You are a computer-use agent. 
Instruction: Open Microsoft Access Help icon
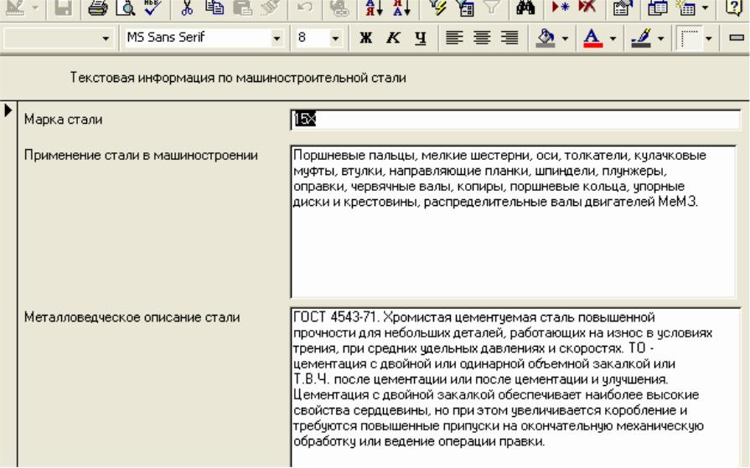point(734,8)
